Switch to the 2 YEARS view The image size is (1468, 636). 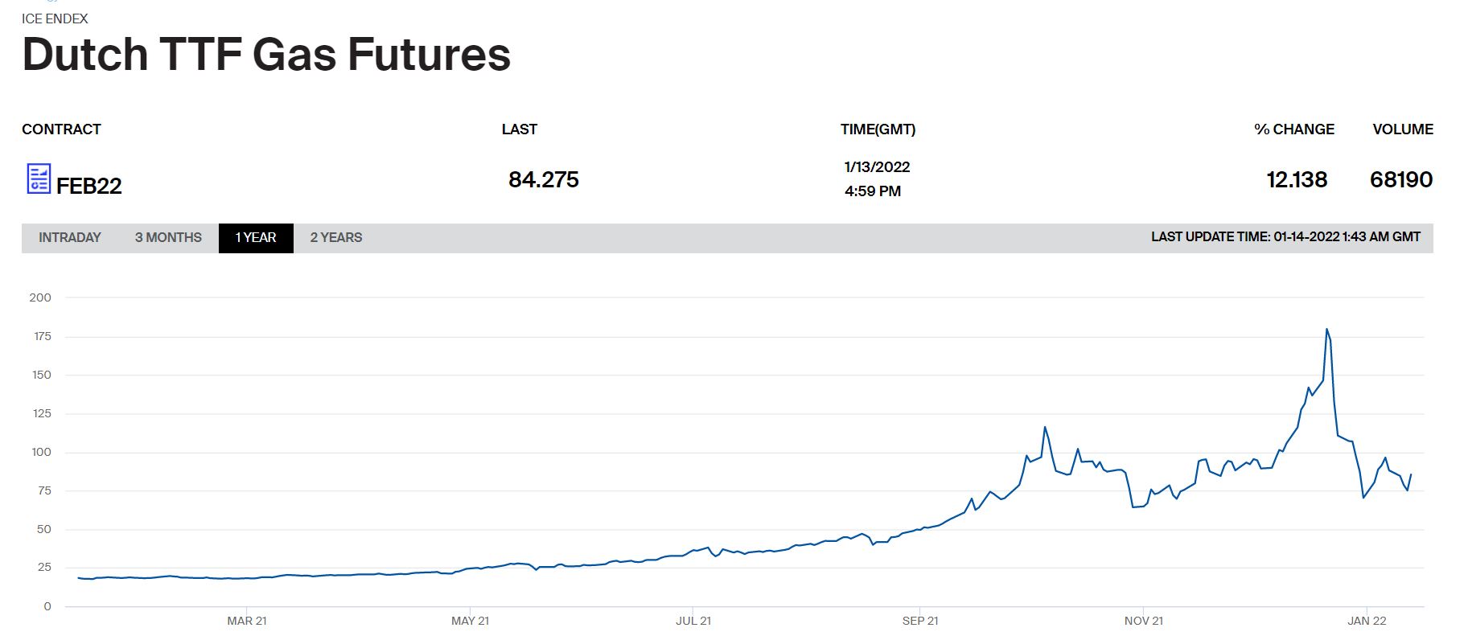[x=336, y=238]
